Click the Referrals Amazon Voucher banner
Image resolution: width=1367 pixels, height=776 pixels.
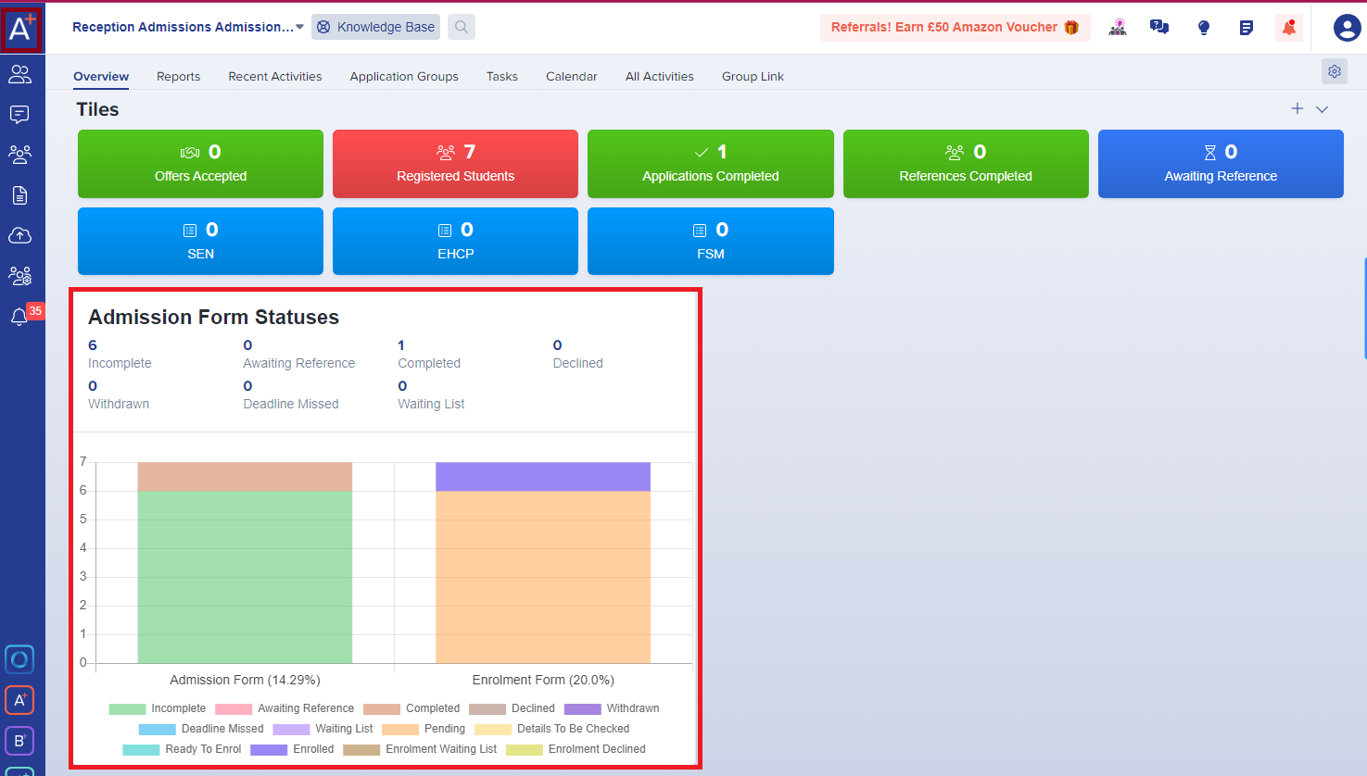click(x=955, y=27)
